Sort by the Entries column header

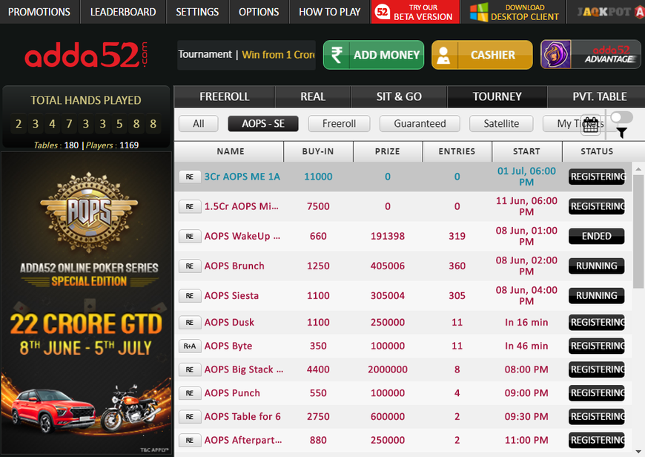457,151
